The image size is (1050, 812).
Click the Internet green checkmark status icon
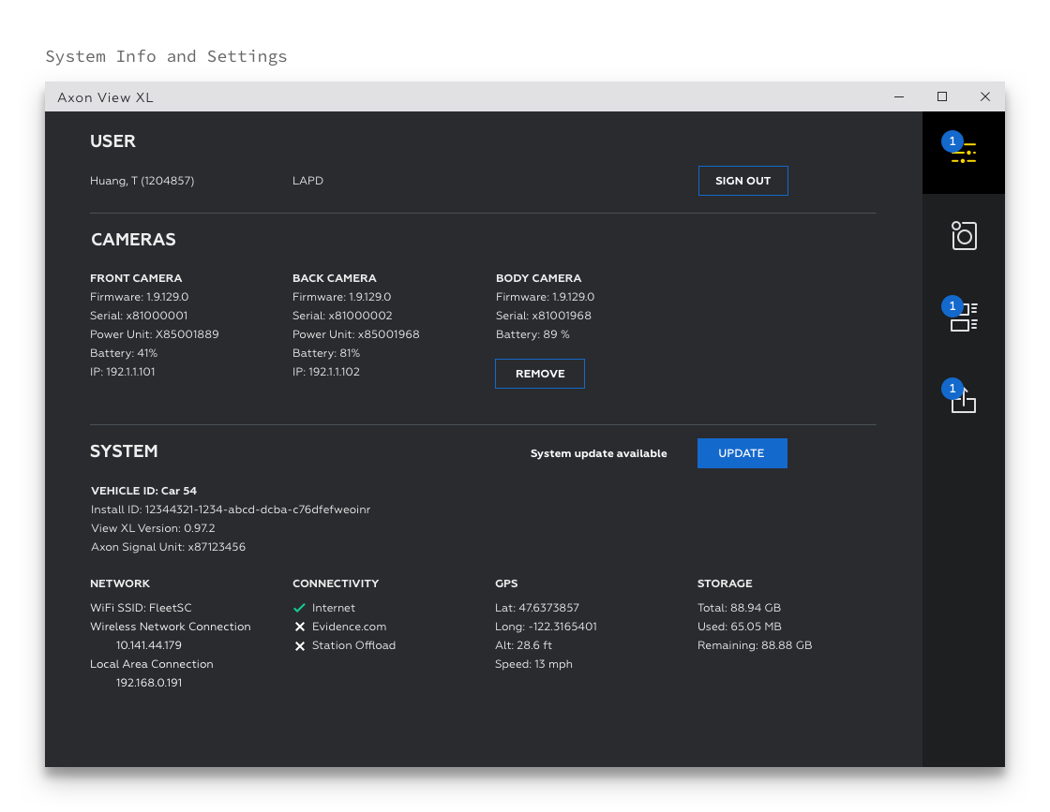tap(299, 608)
